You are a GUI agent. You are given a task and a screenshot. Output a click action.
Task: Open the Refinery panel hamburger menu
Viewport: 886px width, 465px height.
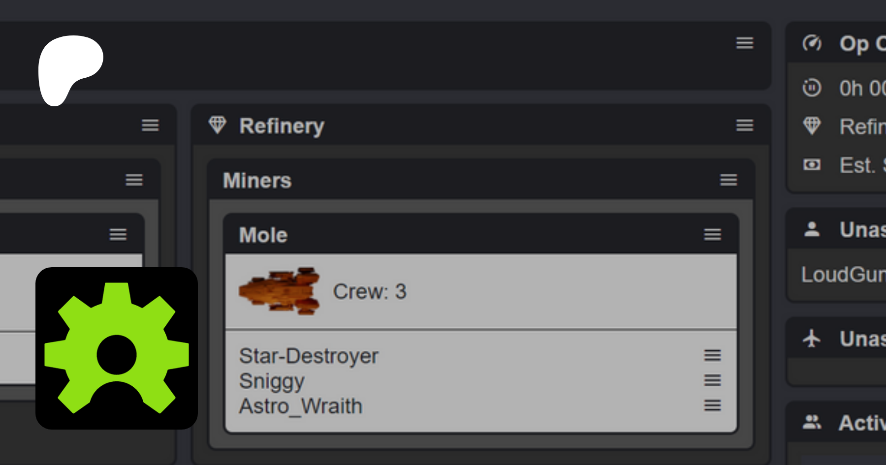pyautogui.click(x=744, y=125)
